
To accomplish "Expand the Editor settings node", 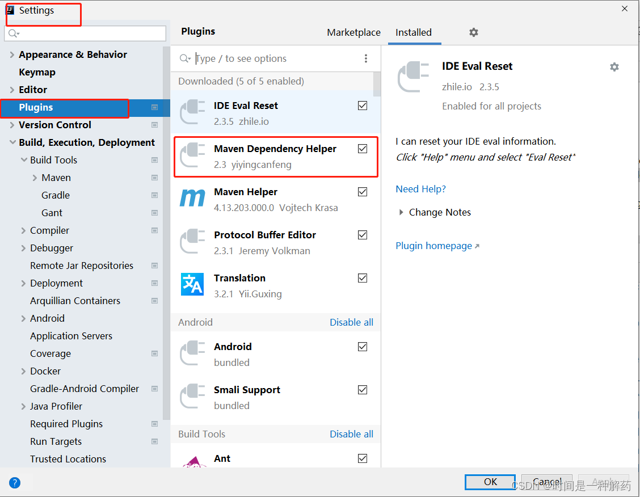I will pyautogui.click(x=12, y=90).
